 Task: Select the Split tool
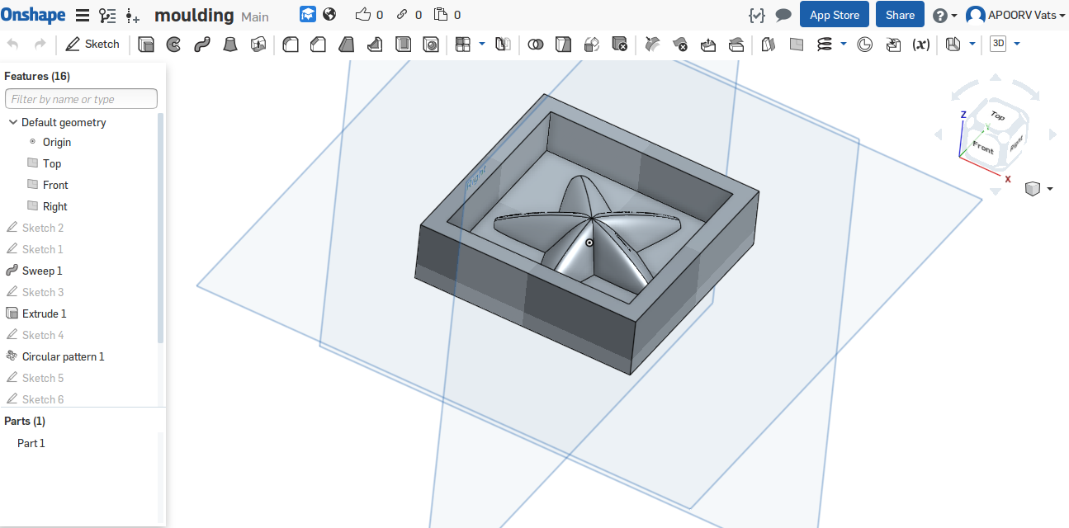point(563,45)
